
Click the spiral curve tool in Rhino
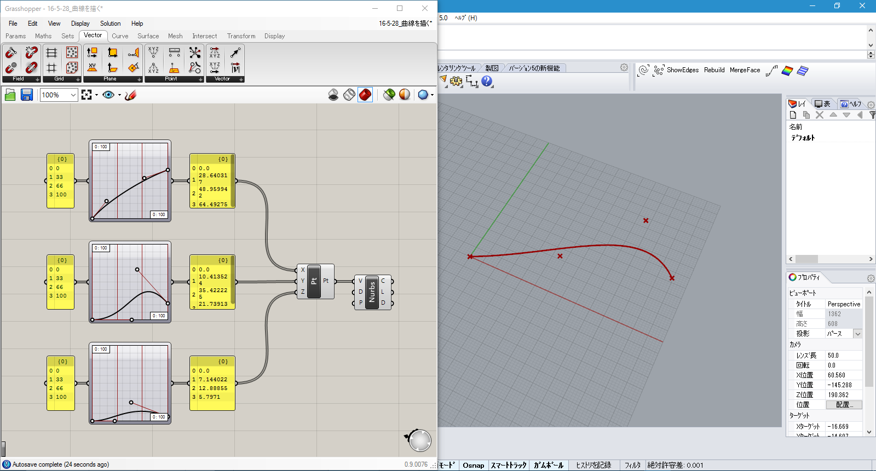(644, 70)
